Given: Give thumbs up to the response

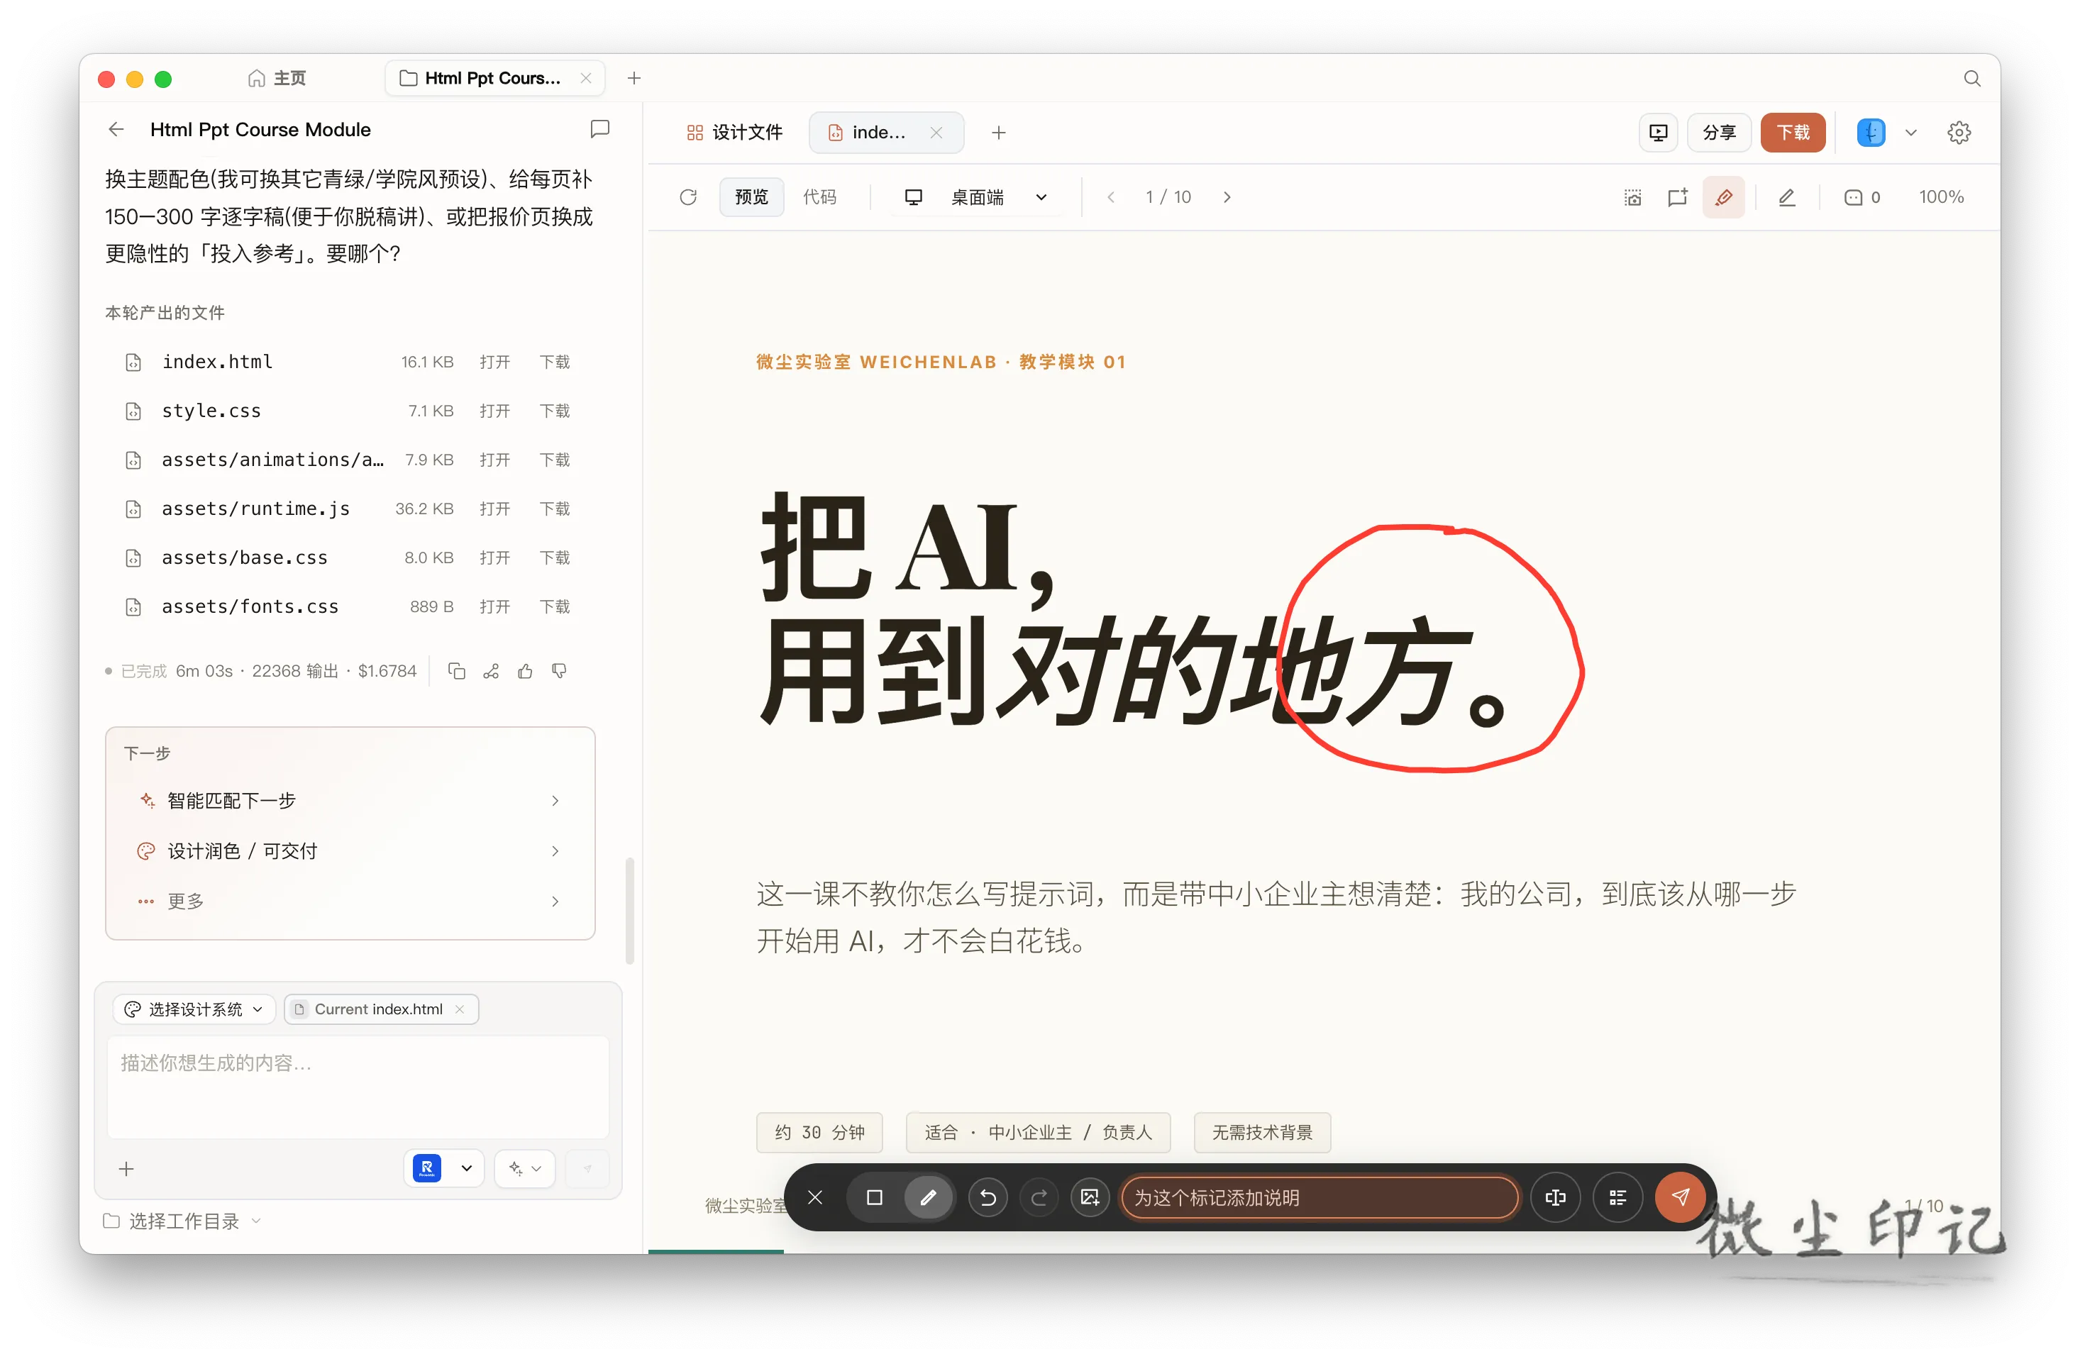Looking at the screenshot, I should coord(525,671).
